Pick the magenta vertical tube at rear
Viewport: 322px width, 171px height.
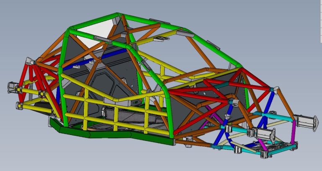(293, 131)
